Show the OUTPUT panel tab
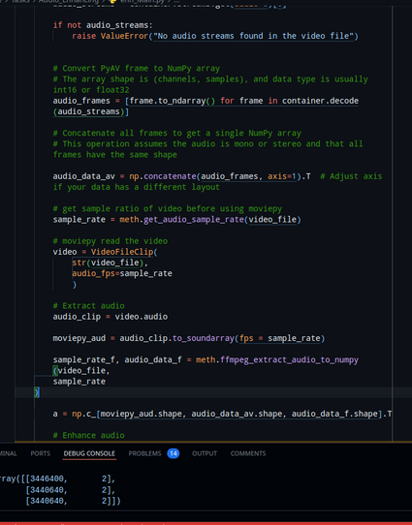 point(205,453)
